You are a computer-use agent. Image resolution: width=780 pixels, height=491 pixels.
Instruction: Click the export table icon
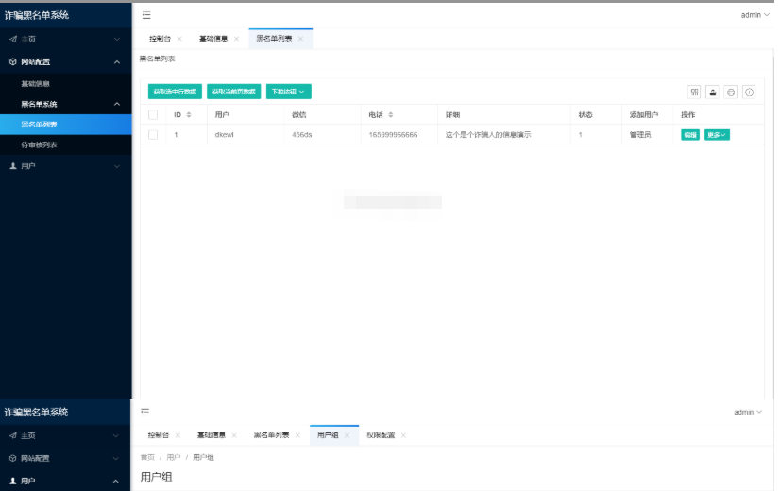[x=712, y=92]
